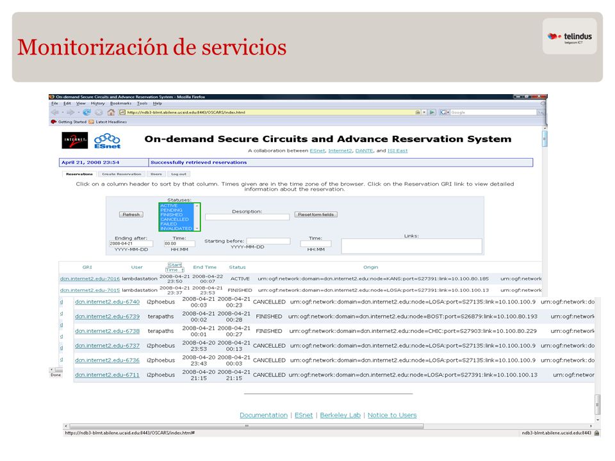
Task: Select the Log out tab
Action: coord(179,174)
